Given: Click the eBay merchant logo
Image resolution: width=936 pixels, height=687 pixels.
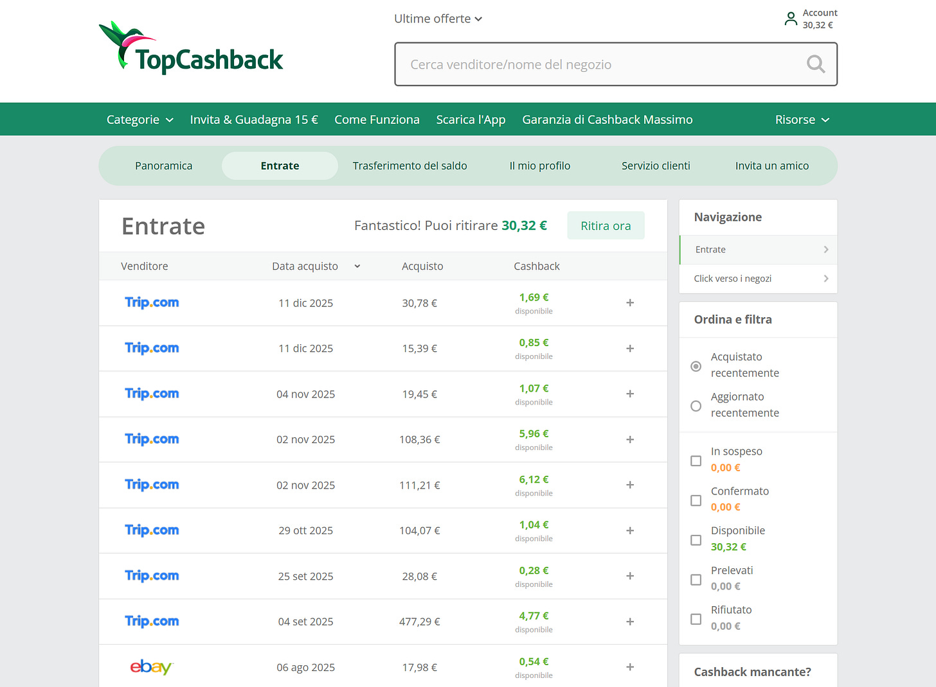Looking at the screenshot, I should tap(151, 667).
